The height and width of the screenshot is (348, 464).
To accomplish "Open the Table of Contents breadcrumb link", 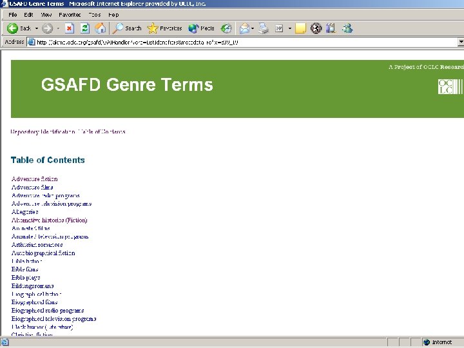I will 102,131.
